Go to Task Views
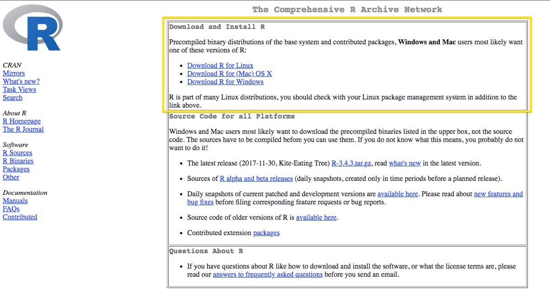 (x=19, y=90)
